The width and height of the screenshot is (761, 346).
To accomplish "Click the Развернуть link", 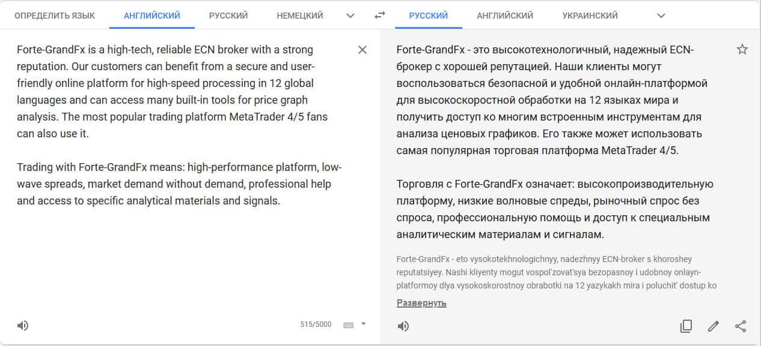I will coord(421,303).
